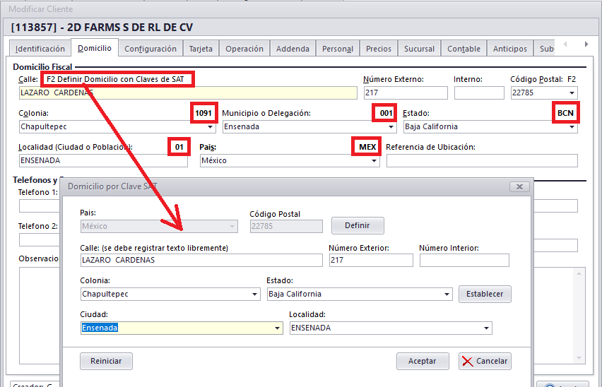Click the Reiniciar button
The image size is (602, 387).
[106, 361]
